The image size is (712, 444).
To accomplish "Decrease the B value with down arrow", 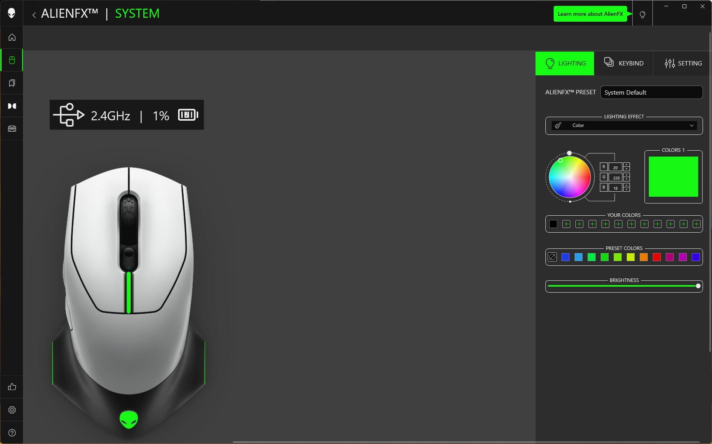I will point(626,189).
